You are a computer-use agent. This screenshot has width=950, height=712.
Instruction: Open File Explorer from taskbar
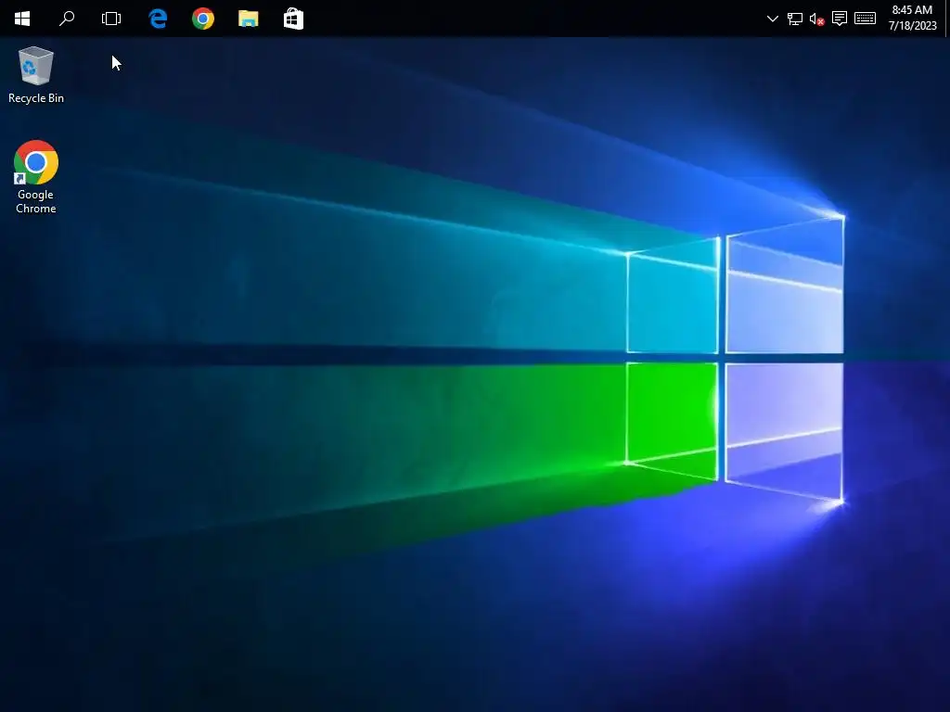pos(249,19)
